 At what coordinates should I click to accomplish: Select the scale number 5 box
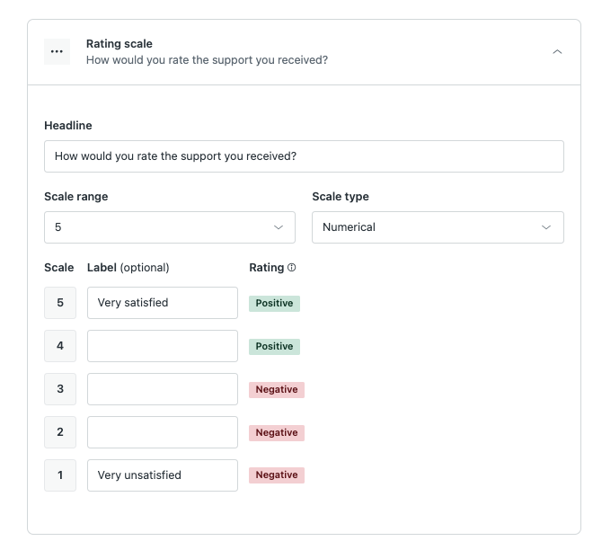[x=60, y=303]
